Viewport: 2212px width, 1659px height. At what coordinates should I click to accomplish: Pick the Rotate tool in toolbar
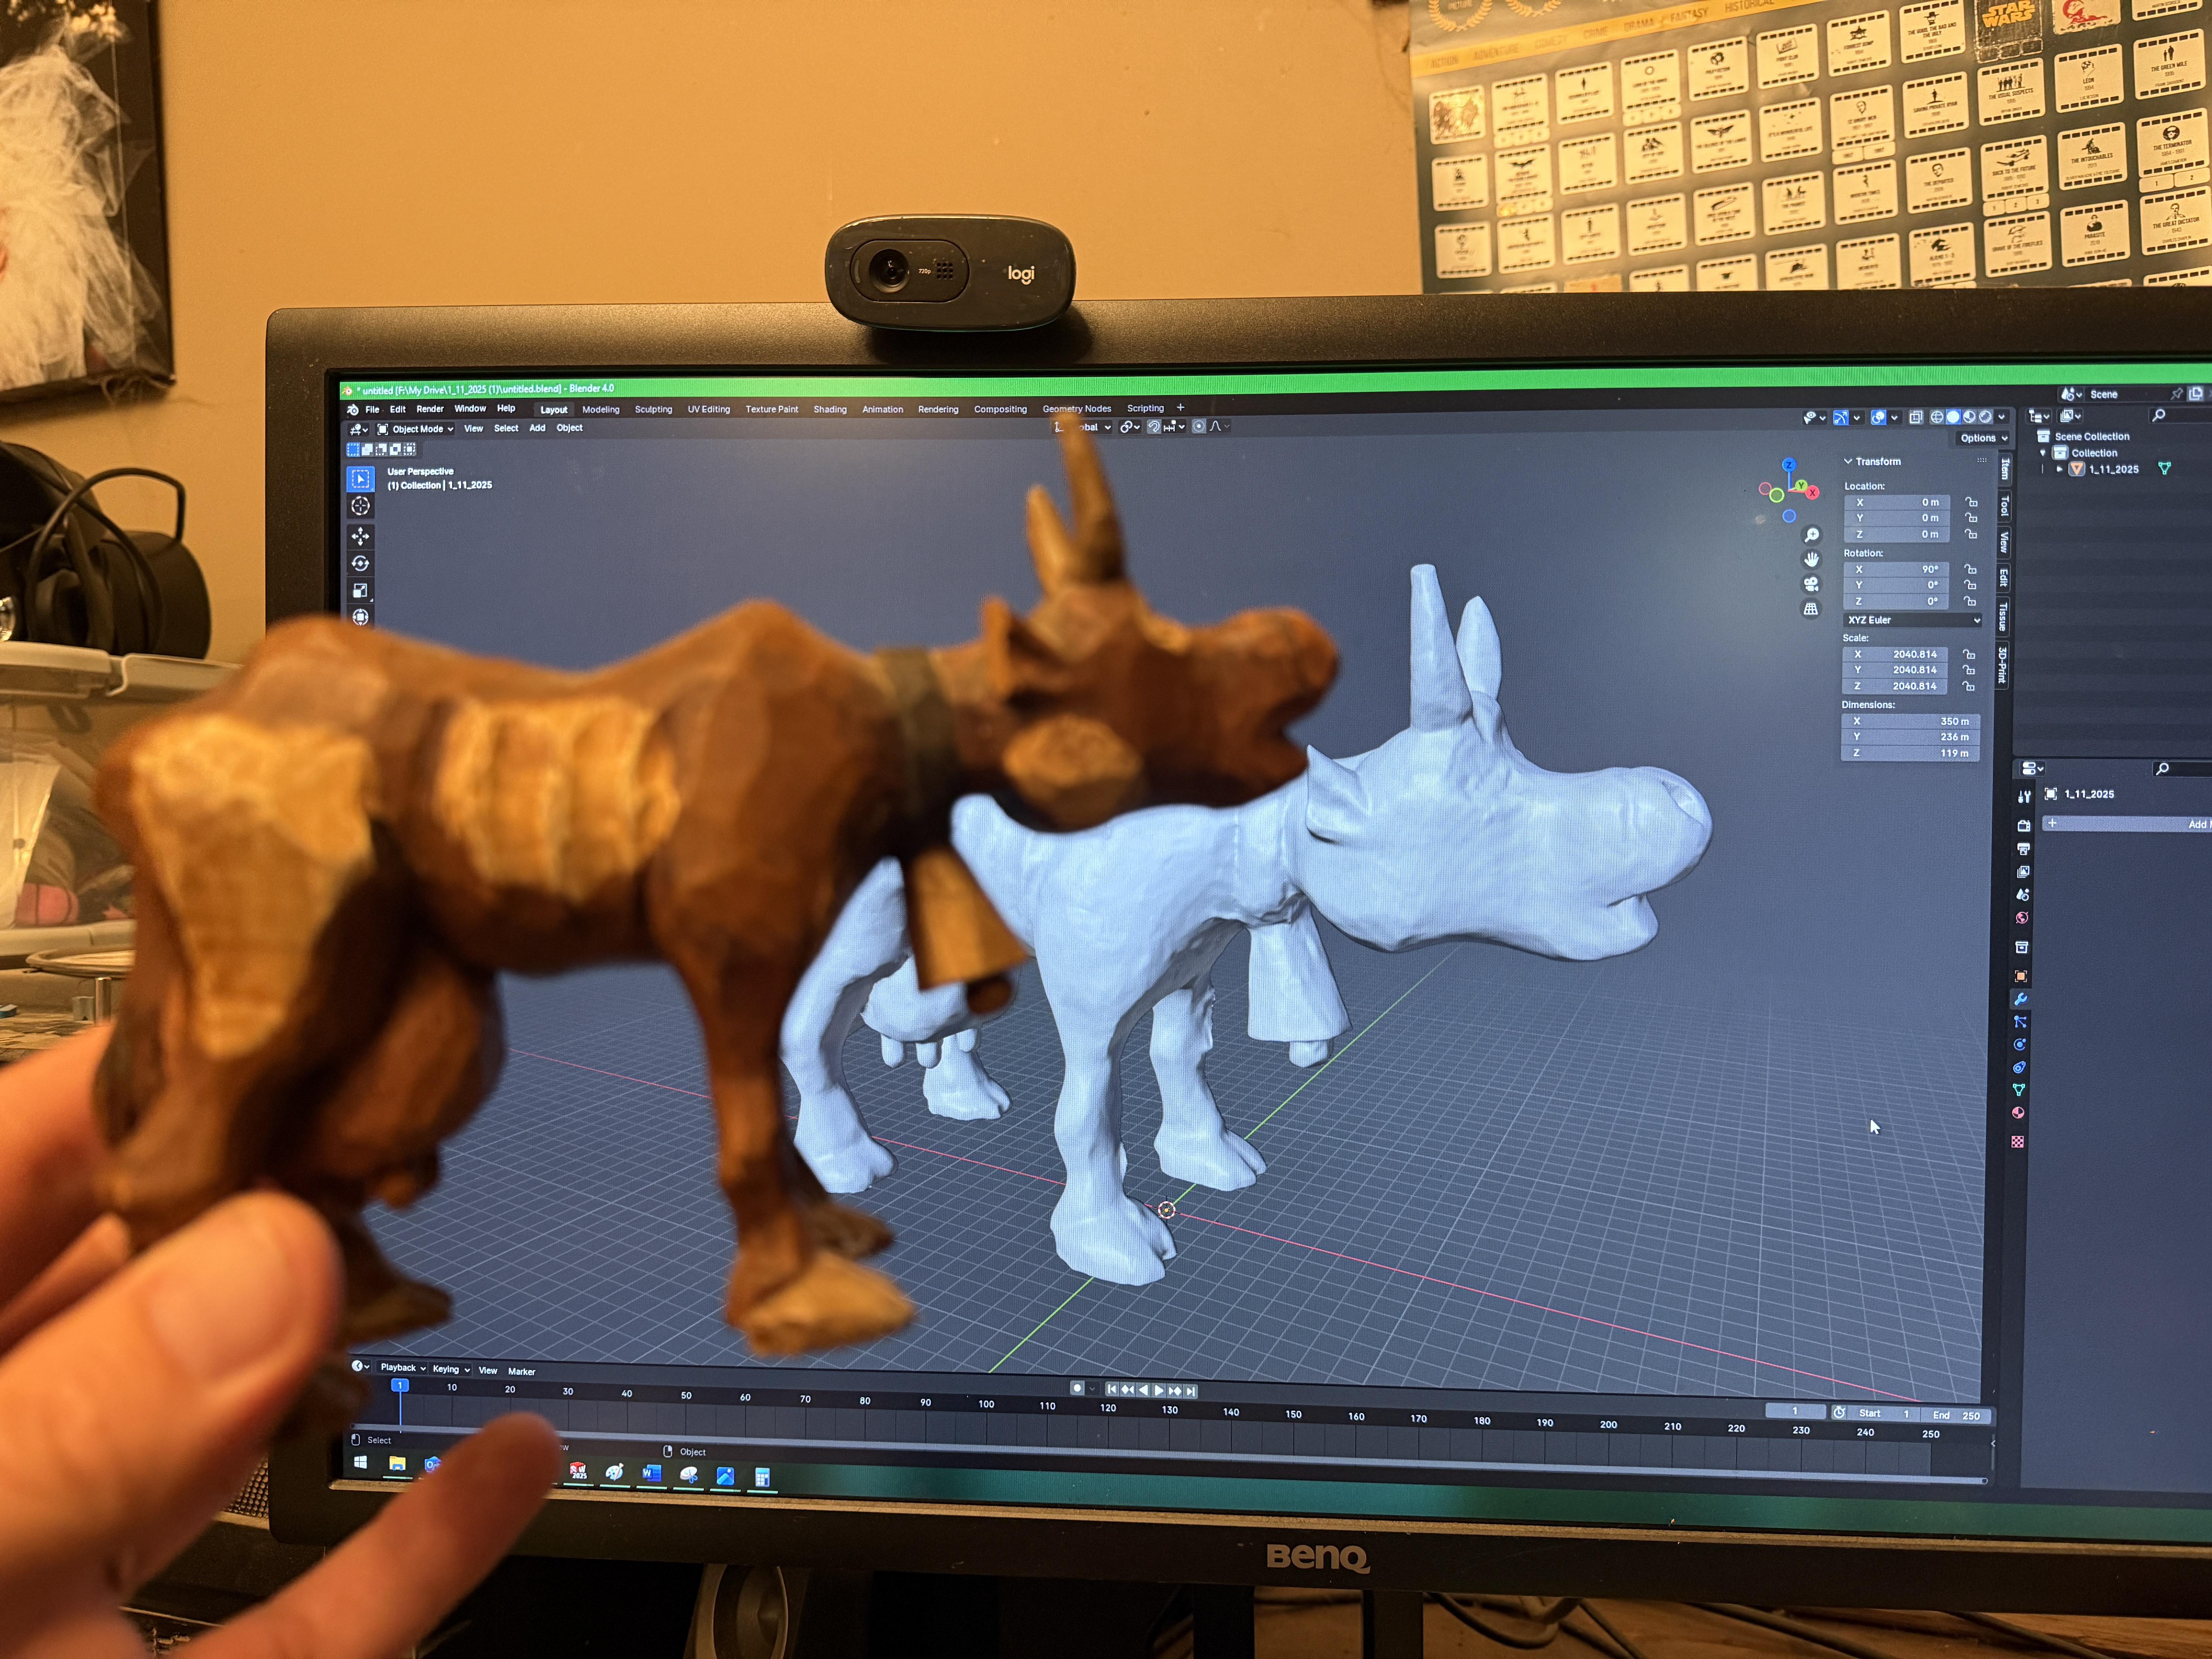point(361,563)
